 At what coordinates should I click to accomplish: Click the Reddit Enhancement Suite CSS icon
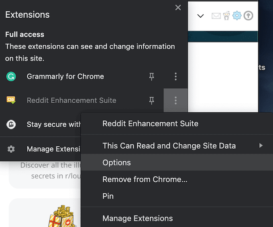(x=11, y=100)
